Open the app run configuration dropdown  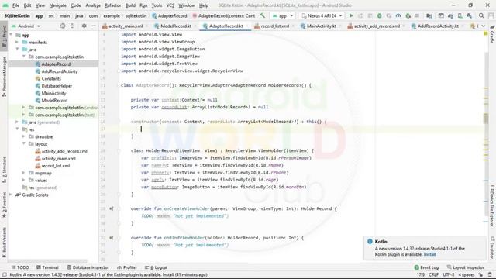coord(283,15)
